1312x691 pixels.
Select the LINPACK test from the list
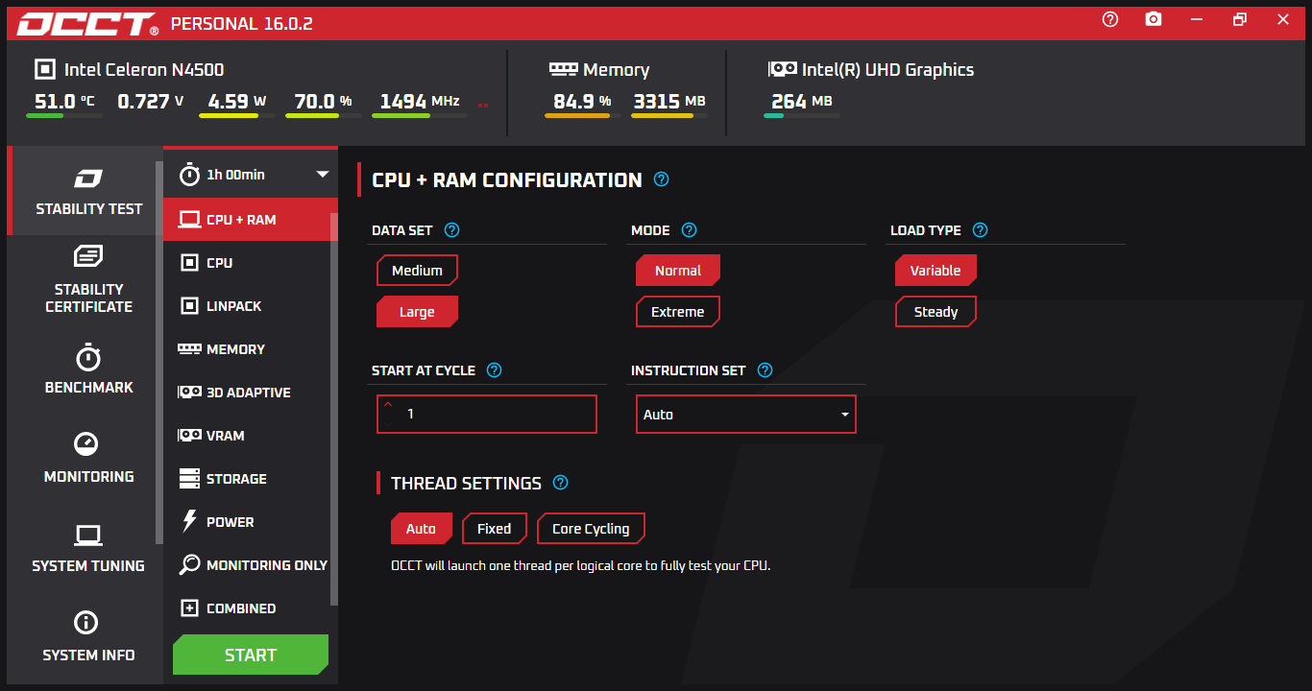click(x=233, y=306)
